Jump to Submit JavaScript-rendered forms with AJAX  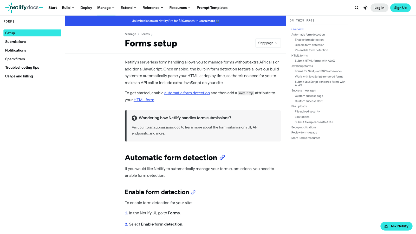(x=320, y=83)
